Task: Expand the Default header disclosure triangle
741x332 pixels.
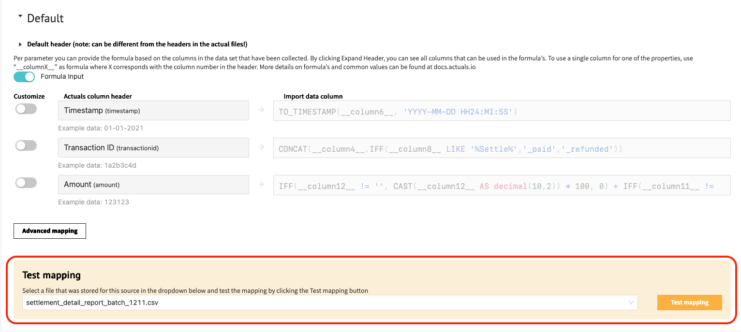Action: coord(20,44)
